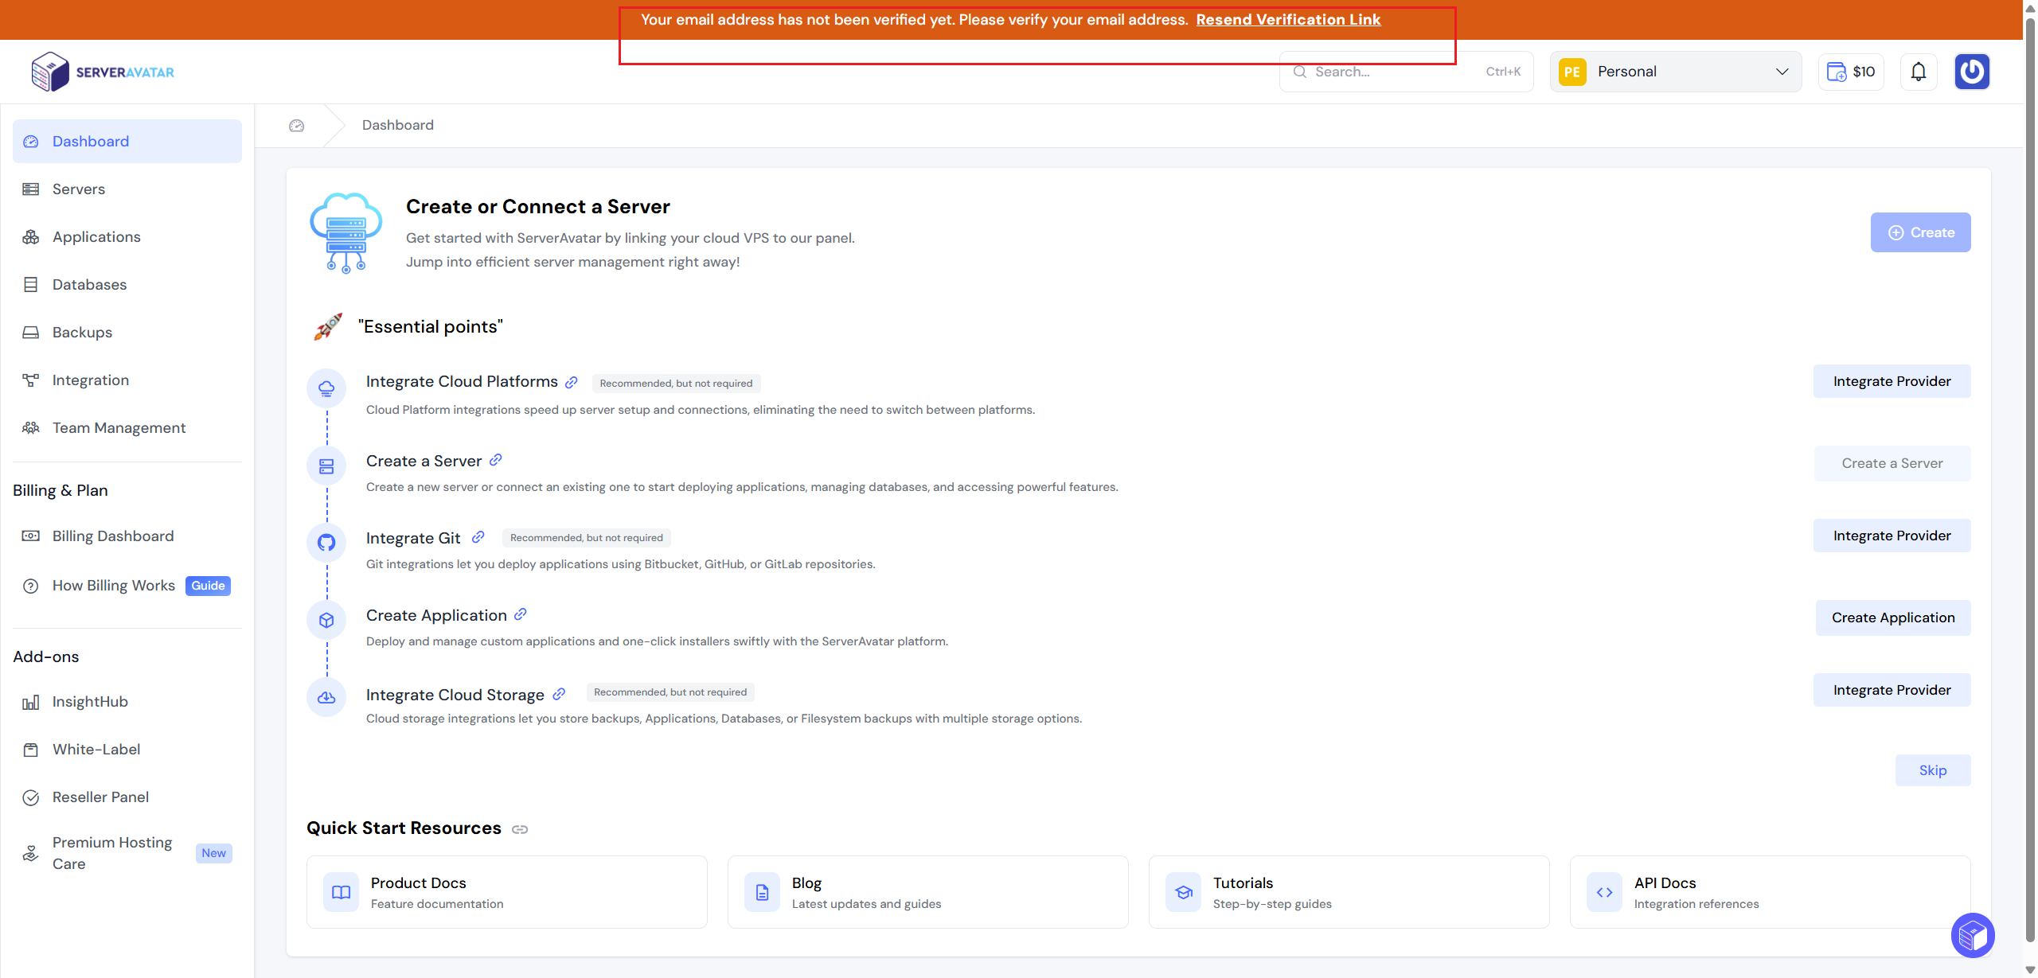This screenshot has height=978, width=2038.
Task: Open Backups in the sidebar
Action: 127,332
